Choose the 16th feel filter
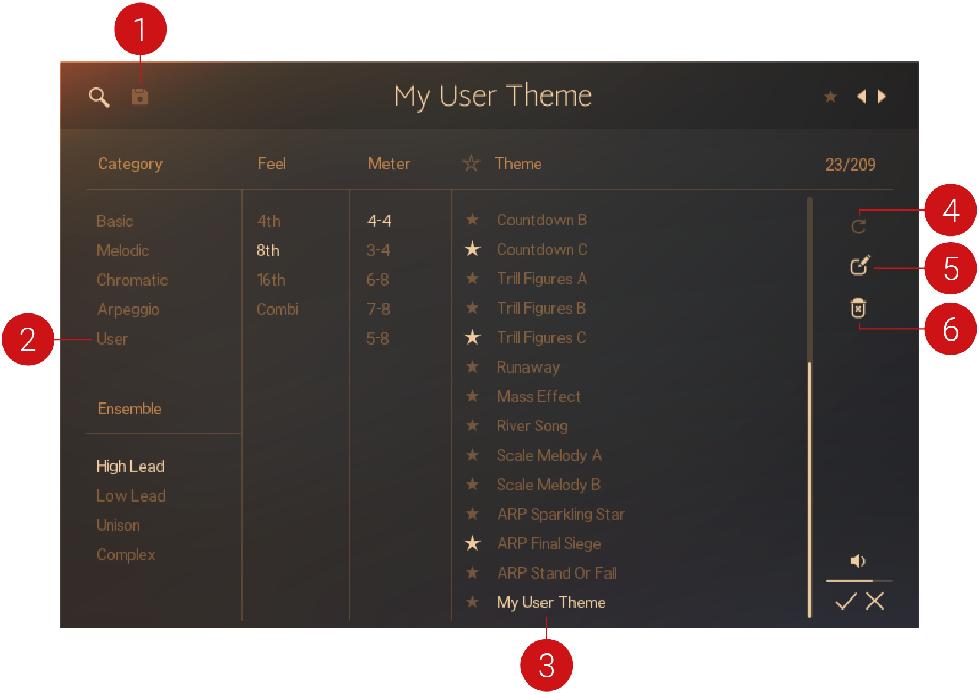This screenshot has width=979, height=694. (x=271, y=280)
